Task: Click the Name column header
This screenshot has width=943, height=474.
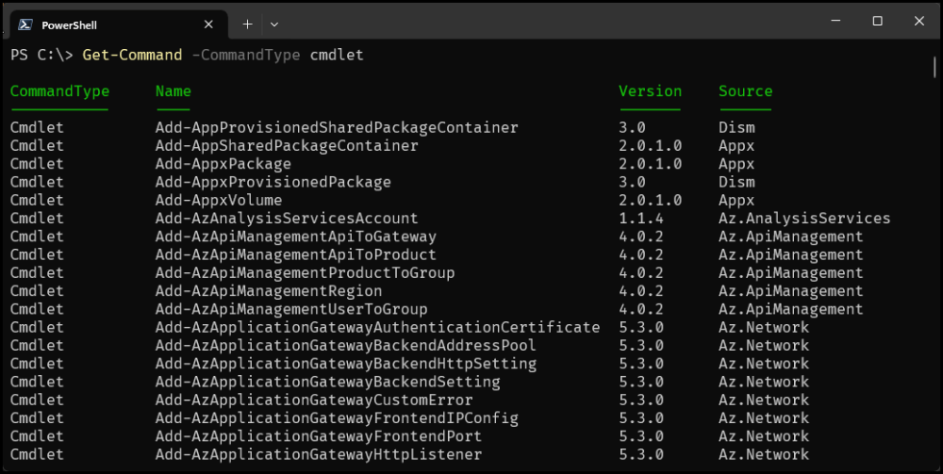Action: click(174, 91)
